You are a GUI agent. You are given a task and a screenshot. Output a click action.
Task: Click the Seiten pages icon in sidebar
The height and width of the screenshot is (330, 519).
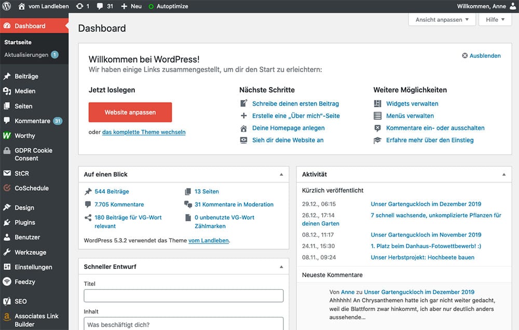(7, 106)
